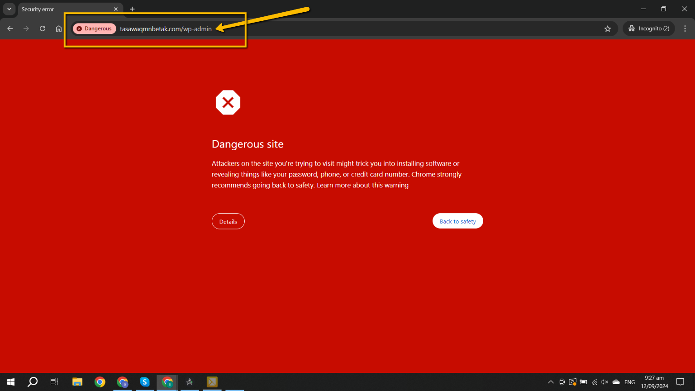The width and height of the screenshot is (695, 391).
Task: Close the Security error tab
Action: click(116, 9)
